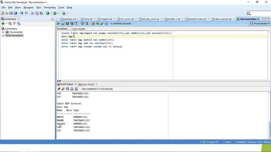Open the Myconnection connection dropdown
Viewport: 271px width, 152px height.
tap(260, 24)
